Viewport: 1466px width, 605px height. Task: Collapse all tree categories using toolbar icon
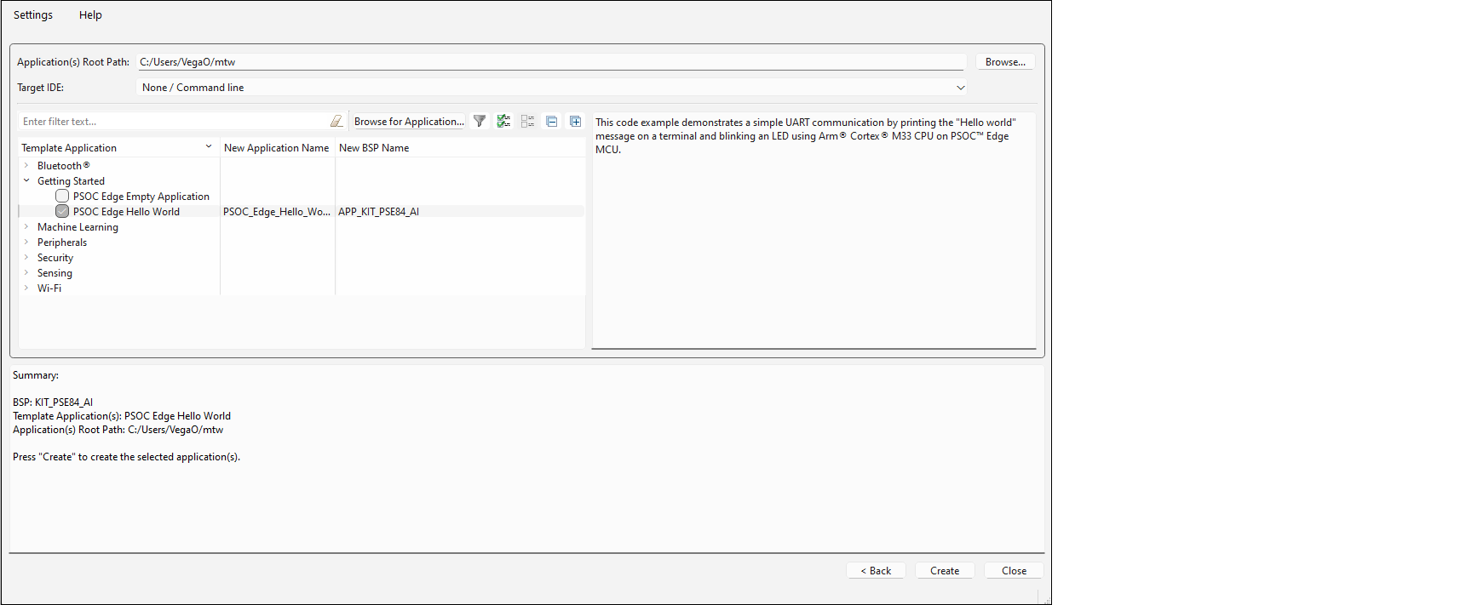[x=552, y=122]
